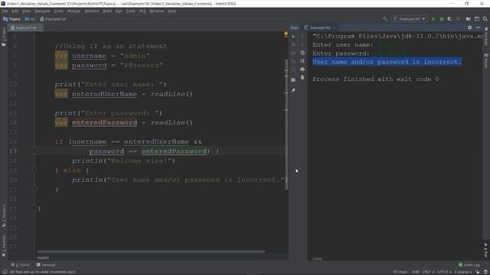Click the fold end marker on line 23
The width and height of the screenshot is (490, 275).
click(x=34, y=209)
